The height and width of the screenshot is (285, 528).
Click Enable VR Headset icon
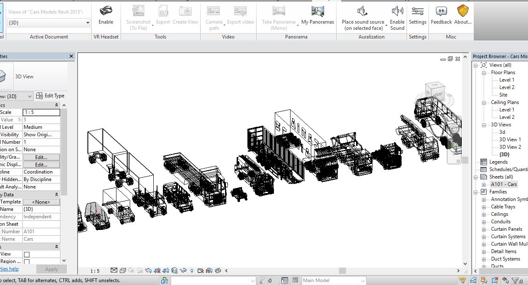[106, 12]
